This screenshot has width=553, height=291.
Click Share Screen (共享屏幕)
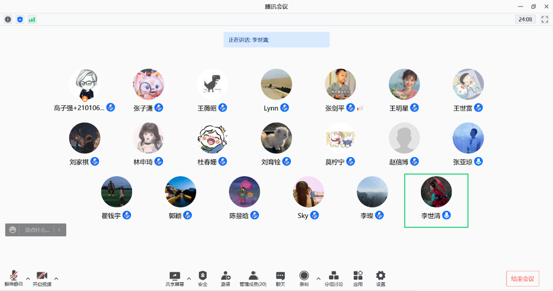175,278
